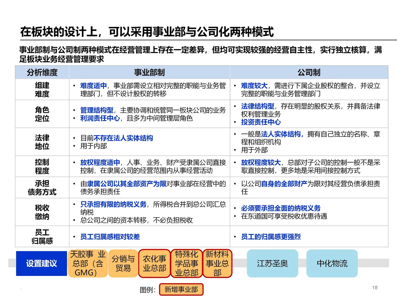
Task: Click the blue 设置建议 button
Action: [x=41, y=264]
